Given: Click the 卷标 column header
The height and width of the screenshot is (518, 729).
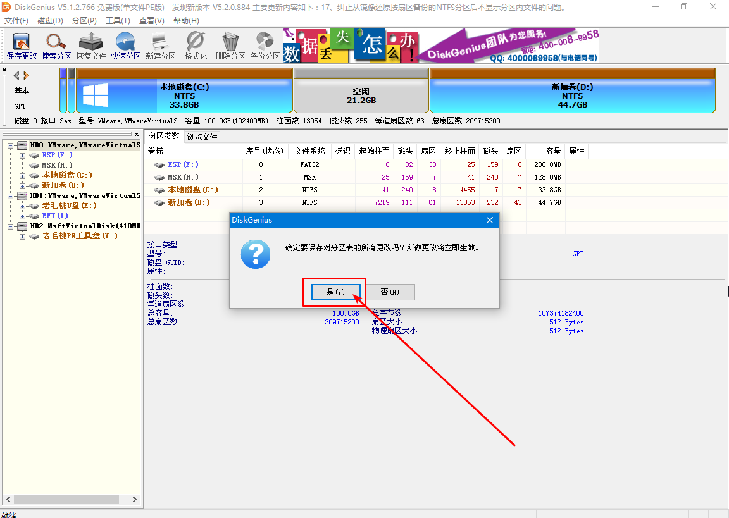Looking at the screenshot, I should pos(194,151).
